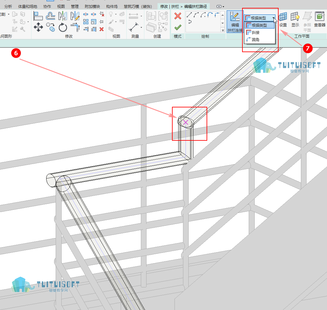The width and height of the screenshot is (327, 310).
Task: Pick the Tangent End Arc draw tool
Action: [210, 14]
